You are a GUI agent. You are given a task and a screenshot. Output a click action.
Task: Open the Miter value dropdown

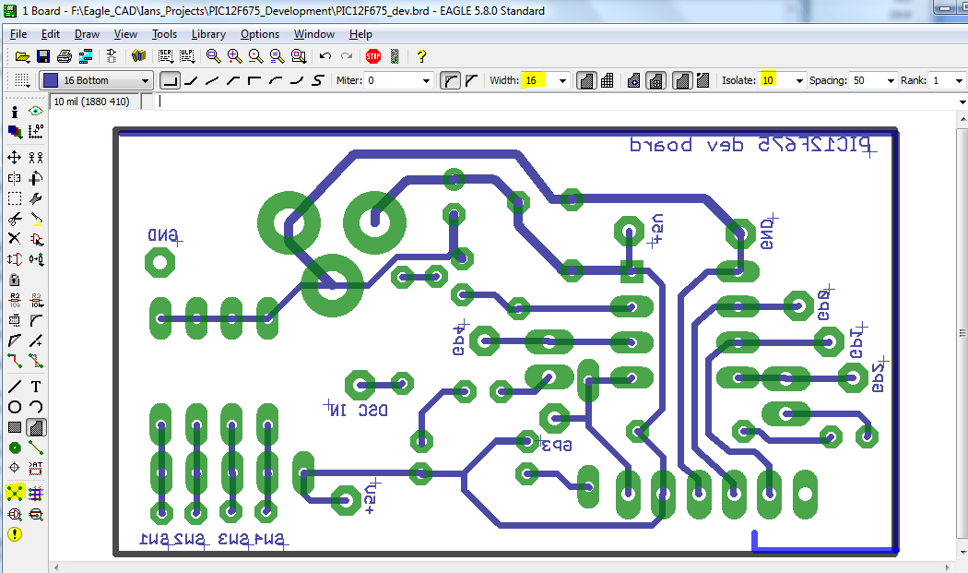tap(425, 80)
